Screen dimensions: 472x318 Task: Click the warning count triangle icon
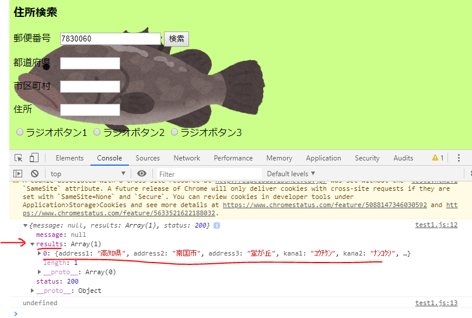tap(435, 158)
